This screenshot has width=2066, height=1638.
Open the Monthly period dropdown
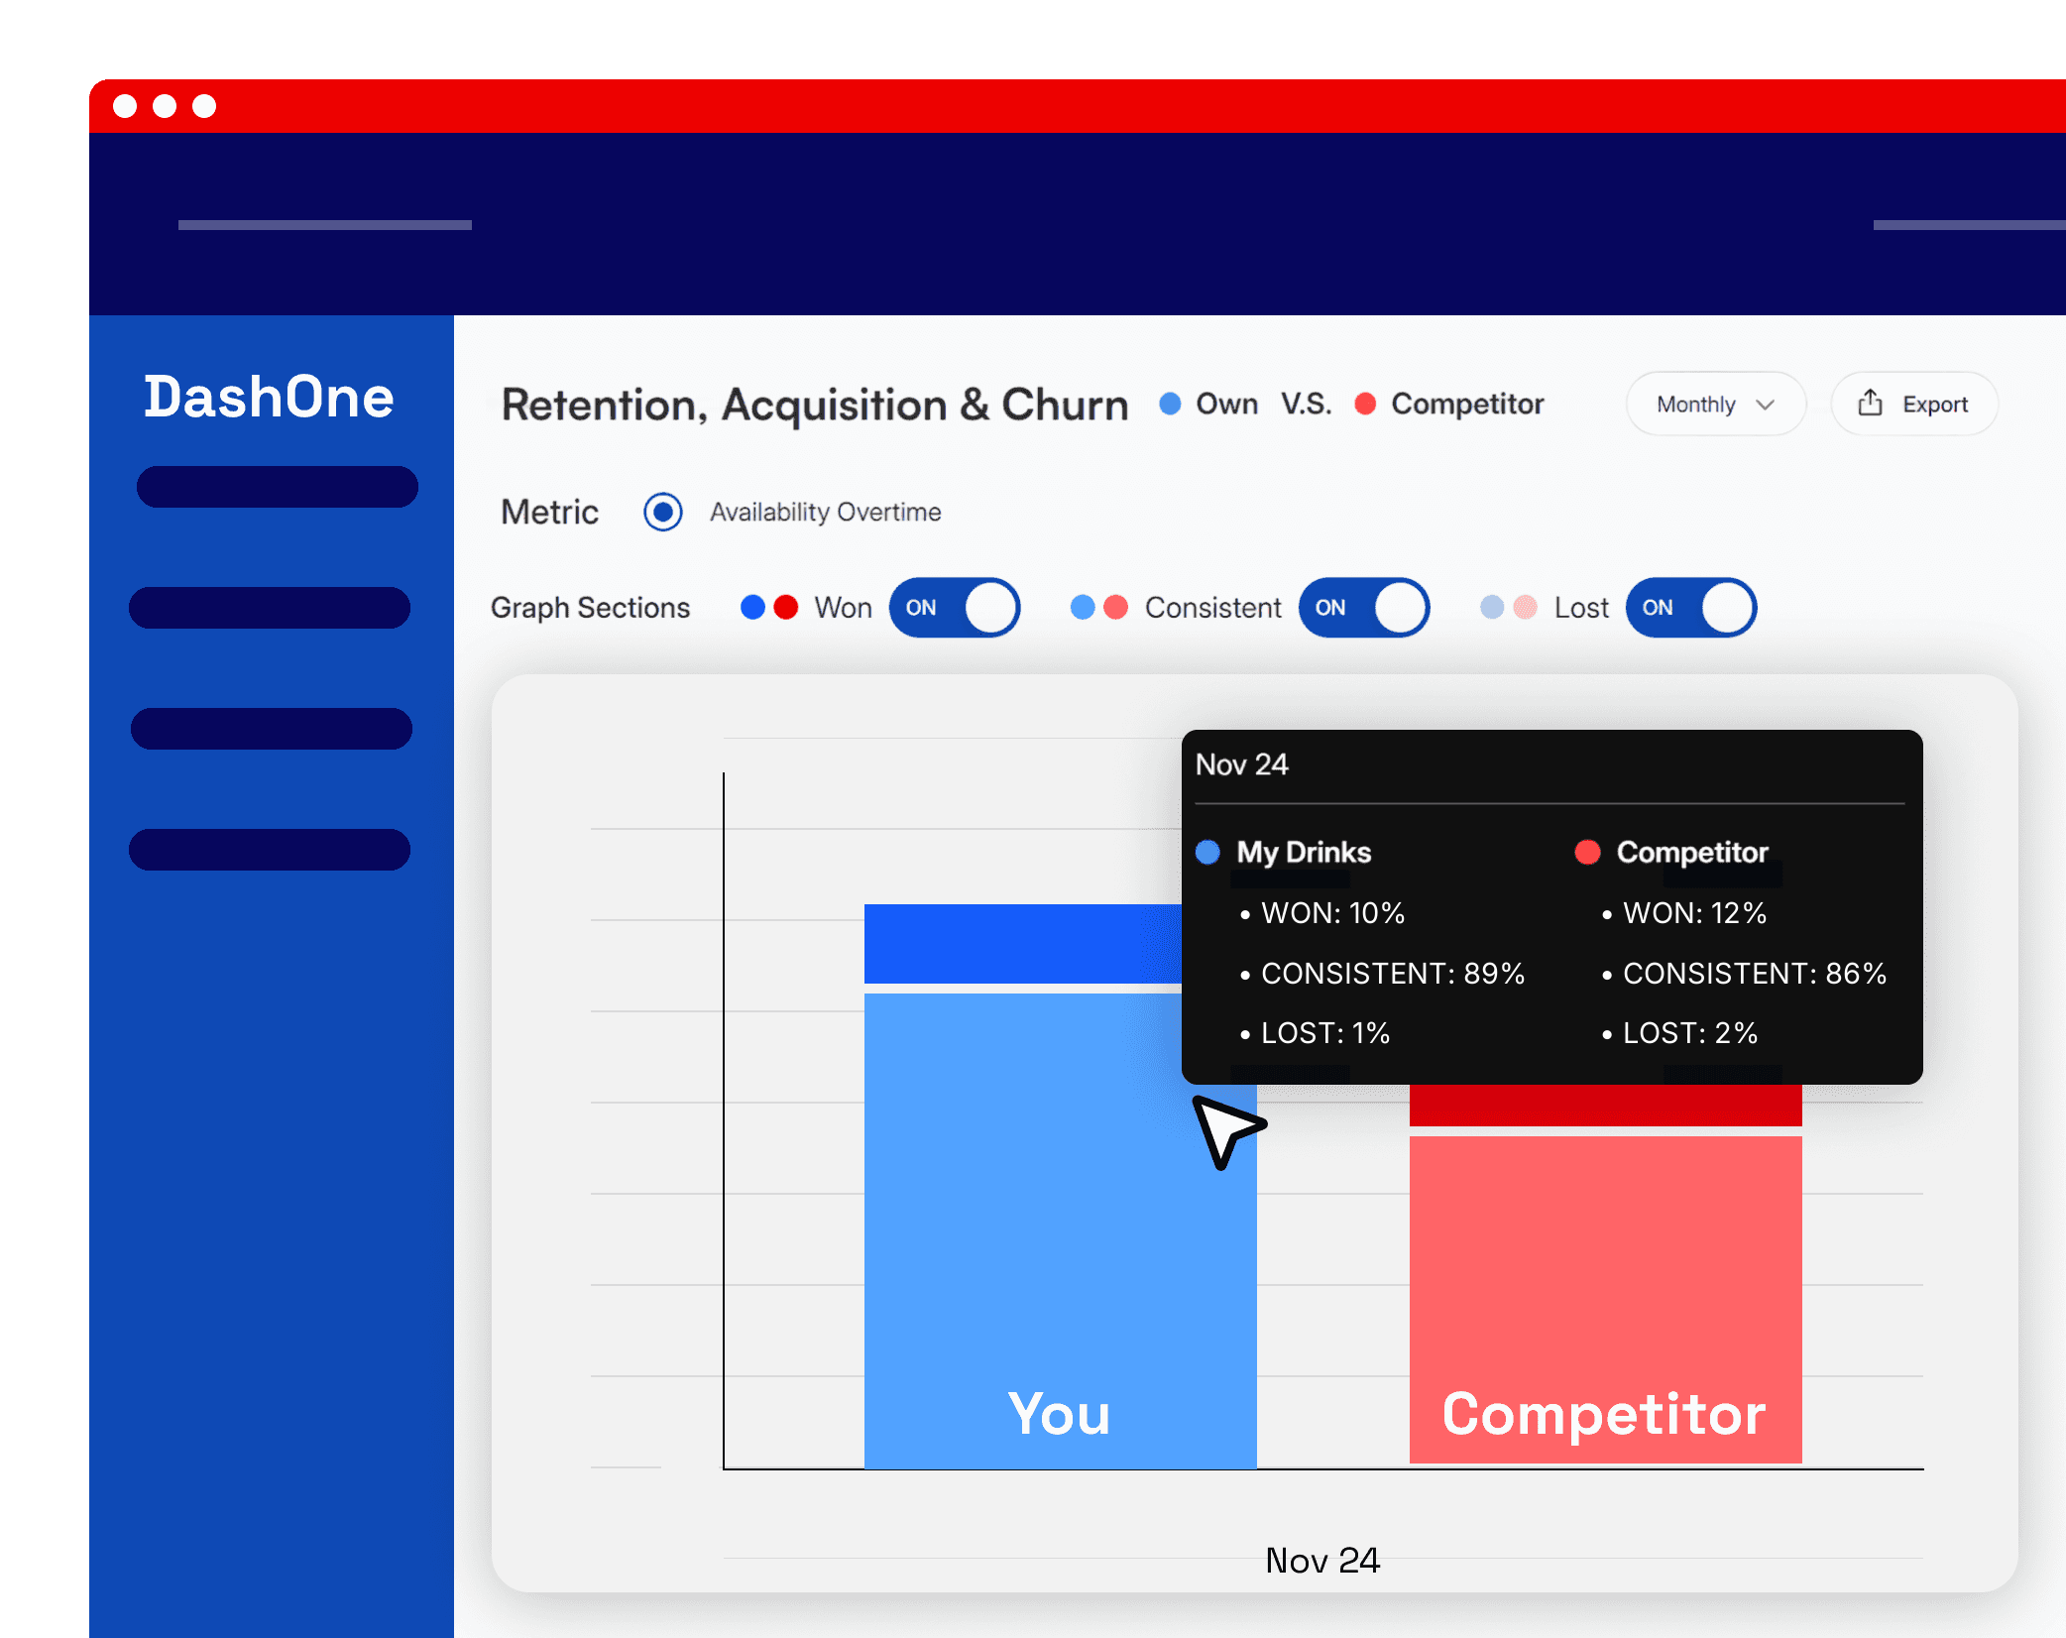[x=1715, y=404]
